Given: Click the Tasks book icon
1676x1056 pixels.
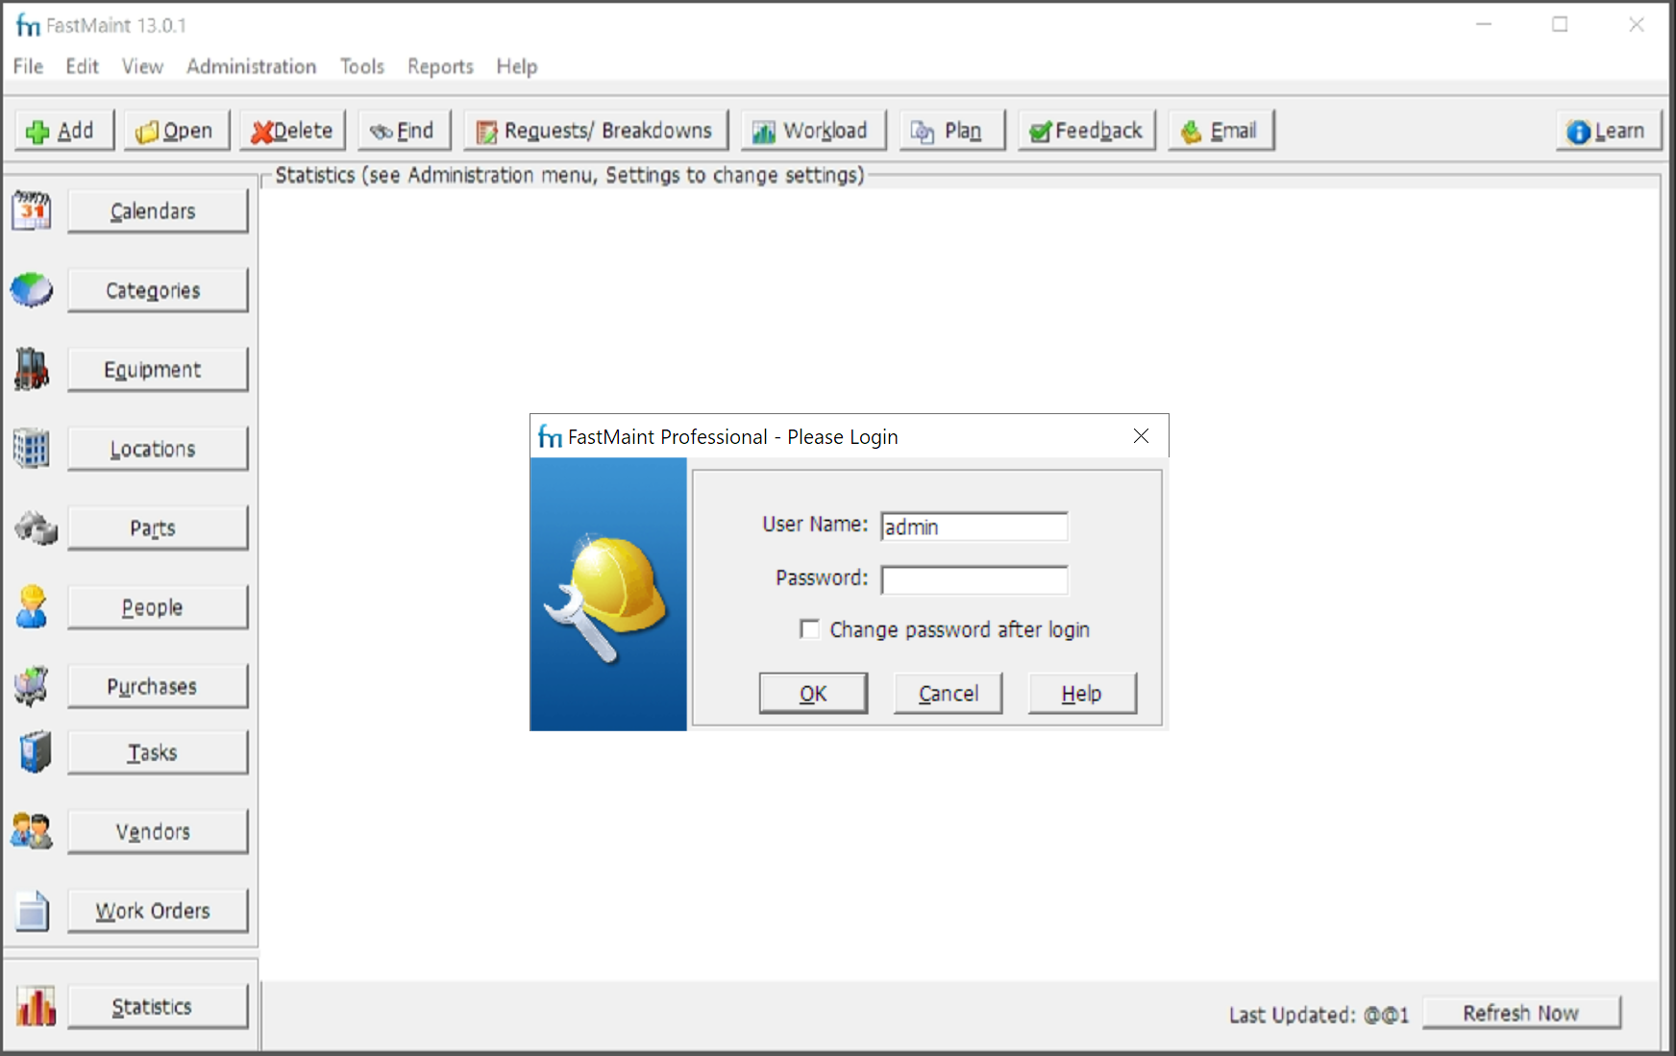Looking at the screenshot, I should point(36,751).
